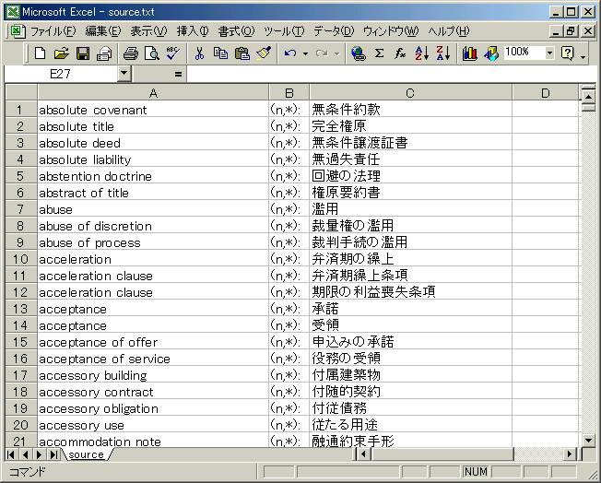
Task: Click vertical scrollbar down arrow
Action: 588,440
